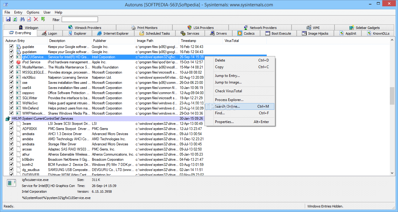Click the icon next to gupdate entry
Screen dimensions: 398x212
pyautogui.click(x=18, y=47)
